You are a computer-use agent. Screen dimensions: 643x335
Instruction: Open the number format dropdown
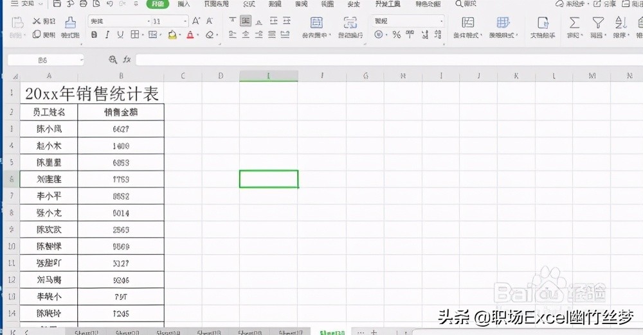441,21
